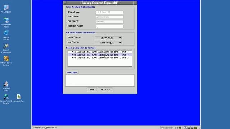Open the Microsoft iSCSI Initiator shortcut
This screenshot has height=129, width=230.
coord(6,99)
